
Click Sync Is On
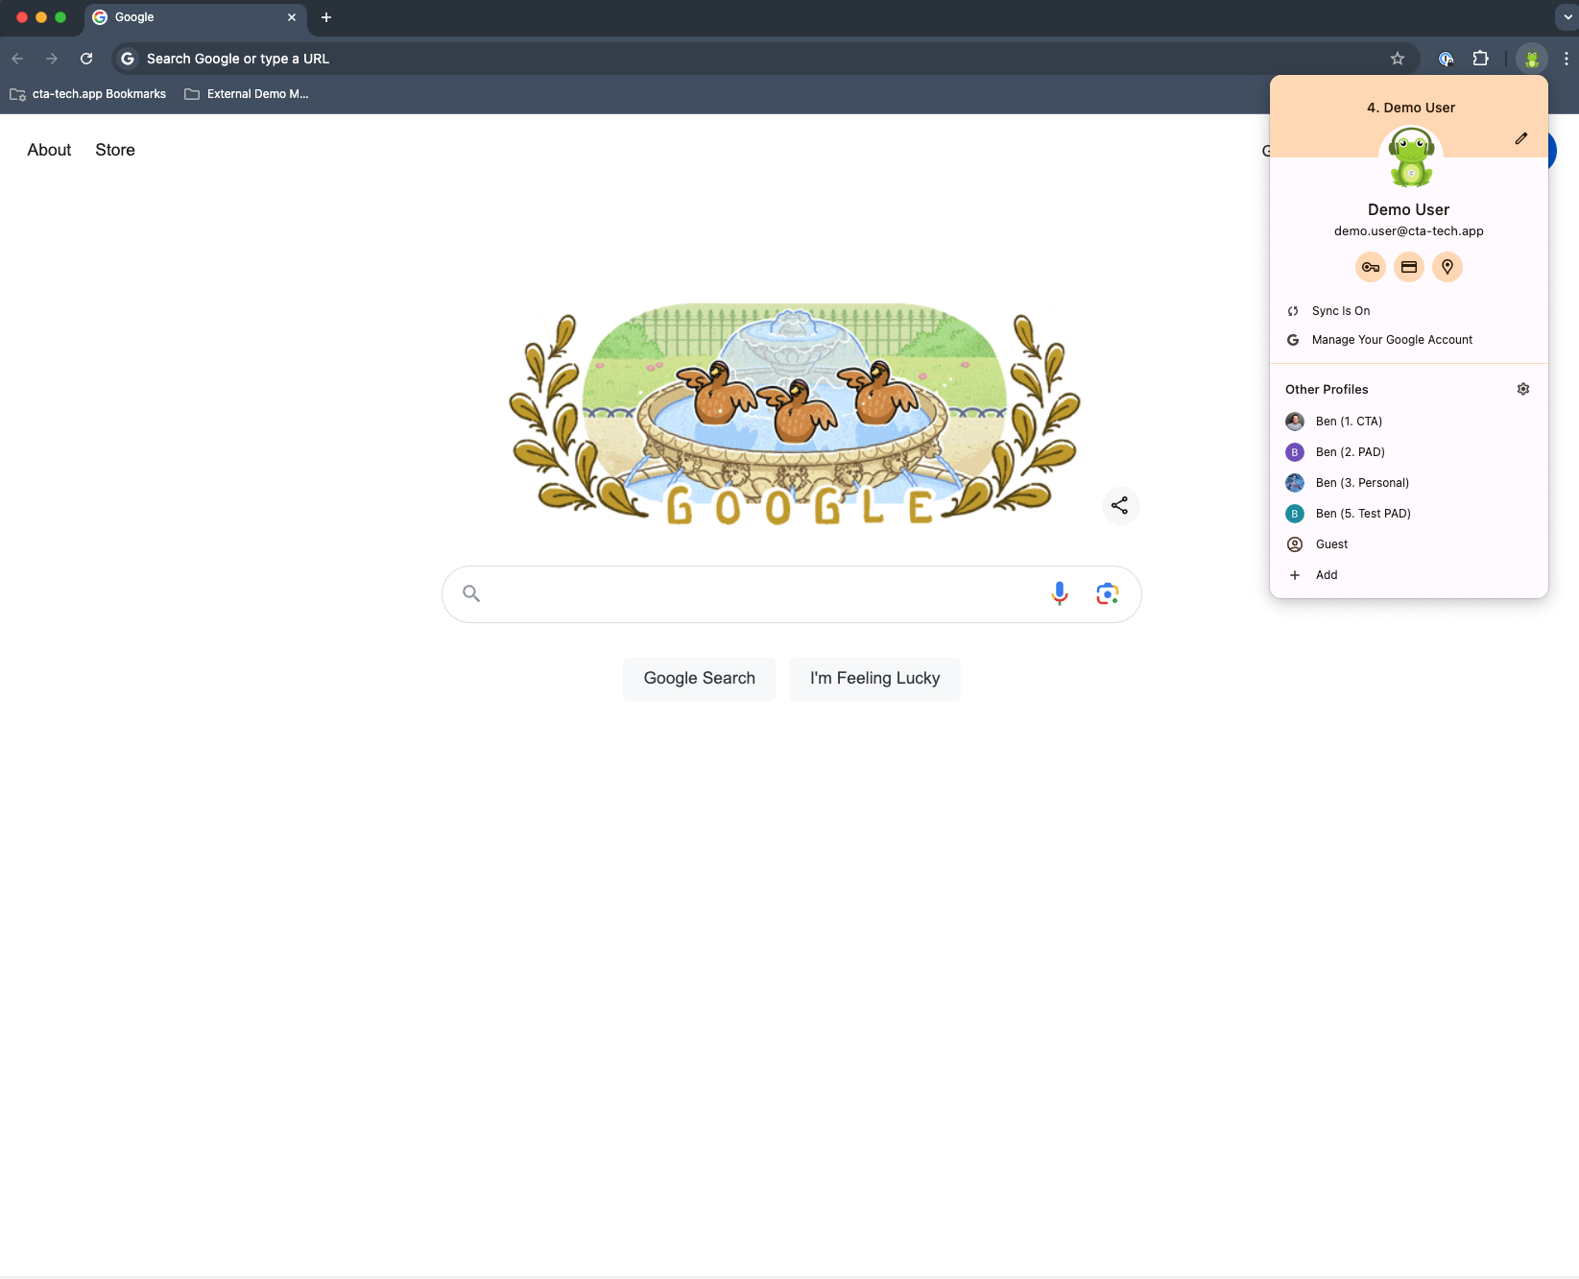click(1409, 311)
